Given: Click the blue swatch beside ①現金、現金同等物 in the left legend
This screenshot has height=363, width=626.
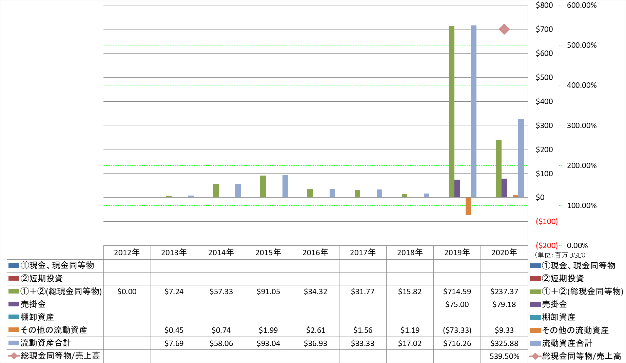Looking at the screenshot, I should pos(14,265).
